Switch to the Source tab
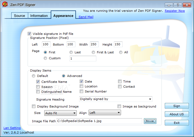 tap(20, 16)
